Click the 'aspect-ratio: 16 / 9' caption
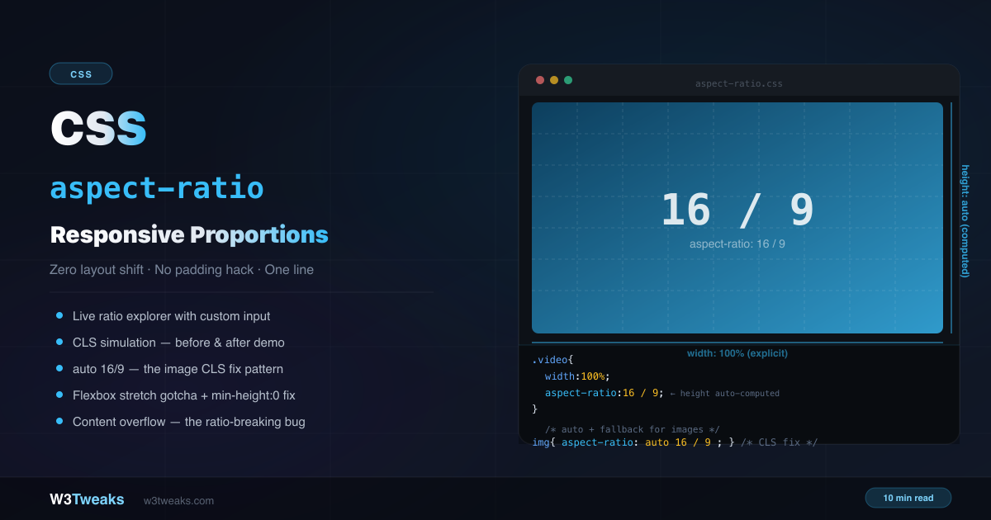Image resolution: width=991 pixels, height=520 pixels. (737, 244)
